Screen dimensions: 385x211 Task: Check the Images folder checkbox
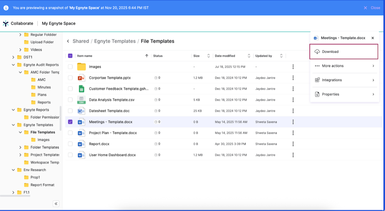pyautogui.click(x=70, y=67)
